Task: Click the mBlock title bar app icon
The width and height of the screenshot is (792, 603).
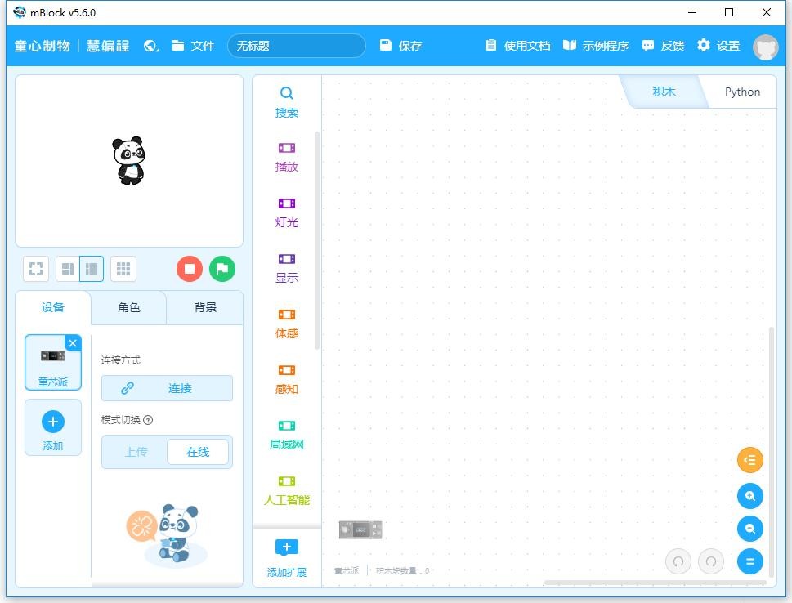Action: 19,12
